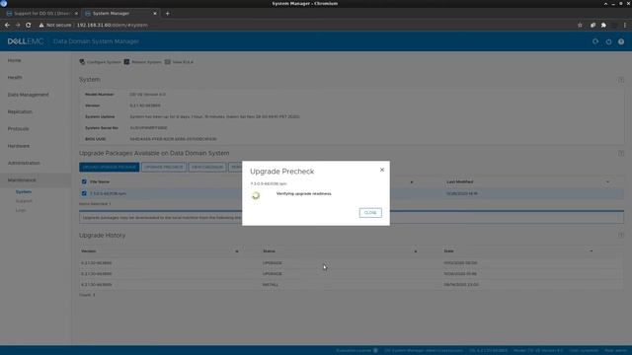Click the first UPGRADE row in Upgrade History
The height and width of the screenshot is (355, 632).
(351, 263)
